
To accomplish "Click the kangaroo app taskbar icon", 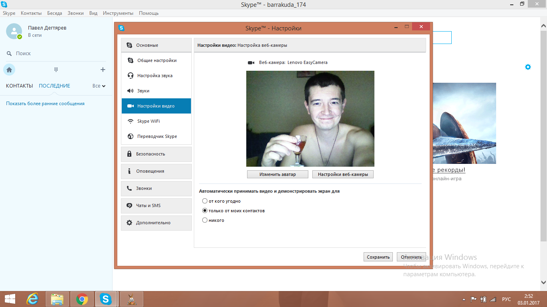I will pyautogui.click(x=131, y=299).
